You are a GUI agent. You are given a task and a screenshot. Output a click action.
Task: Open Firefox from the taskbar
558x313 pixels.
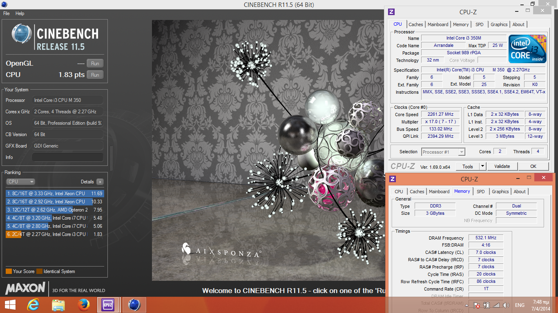(84, 305)
